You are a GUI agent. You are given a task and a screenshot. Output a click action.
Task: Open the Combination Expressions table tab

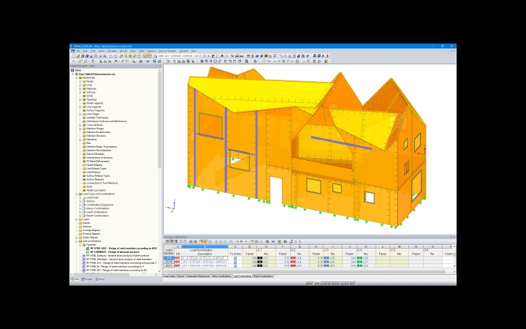pos(198,276)
